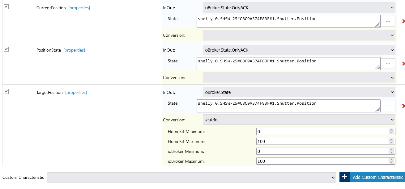
Task: Open state picker for TargetPosition
Action: click(x=388, y=106)
